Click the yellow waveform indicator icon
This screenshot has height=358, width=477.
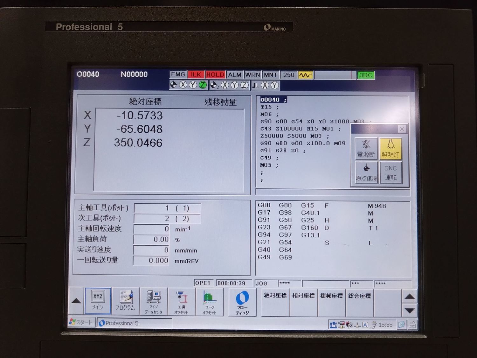click(306, 75)
